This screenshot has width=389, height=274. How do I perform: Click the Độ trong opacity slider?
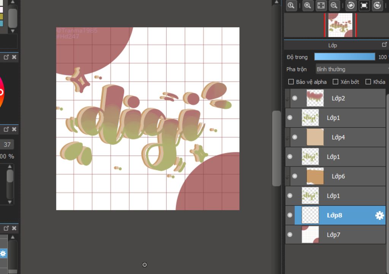pyautogui.click(x=345, y=57)
